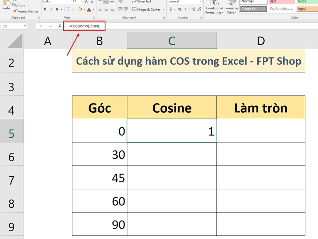Expand the Merge & Center dropdown arrow
Screen dimensions: 318x239
pos(163,9)
